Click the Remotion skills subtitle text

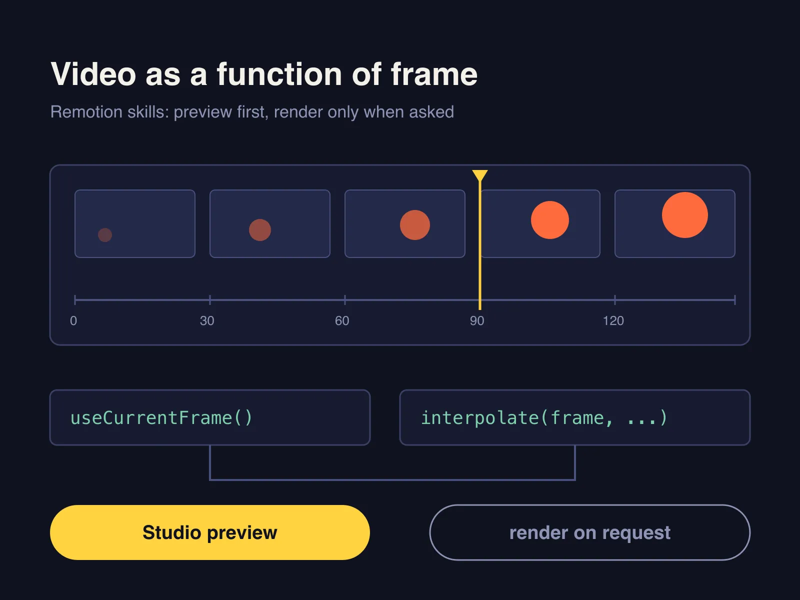click(x=252, y=112)
